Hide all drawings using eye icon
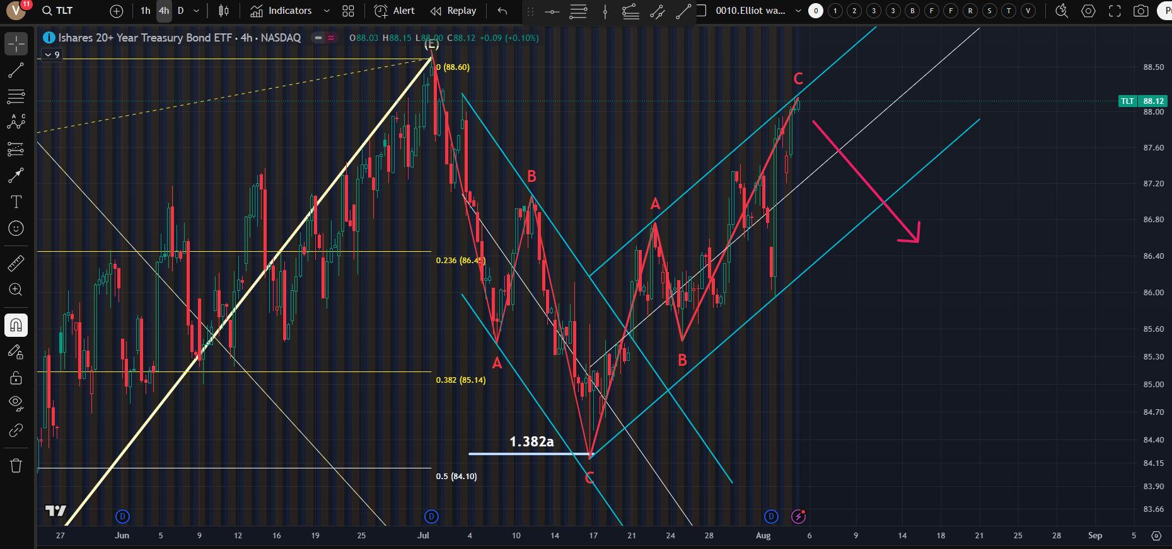This screenshot has height=549, width=1172. [x=16, y=403]
